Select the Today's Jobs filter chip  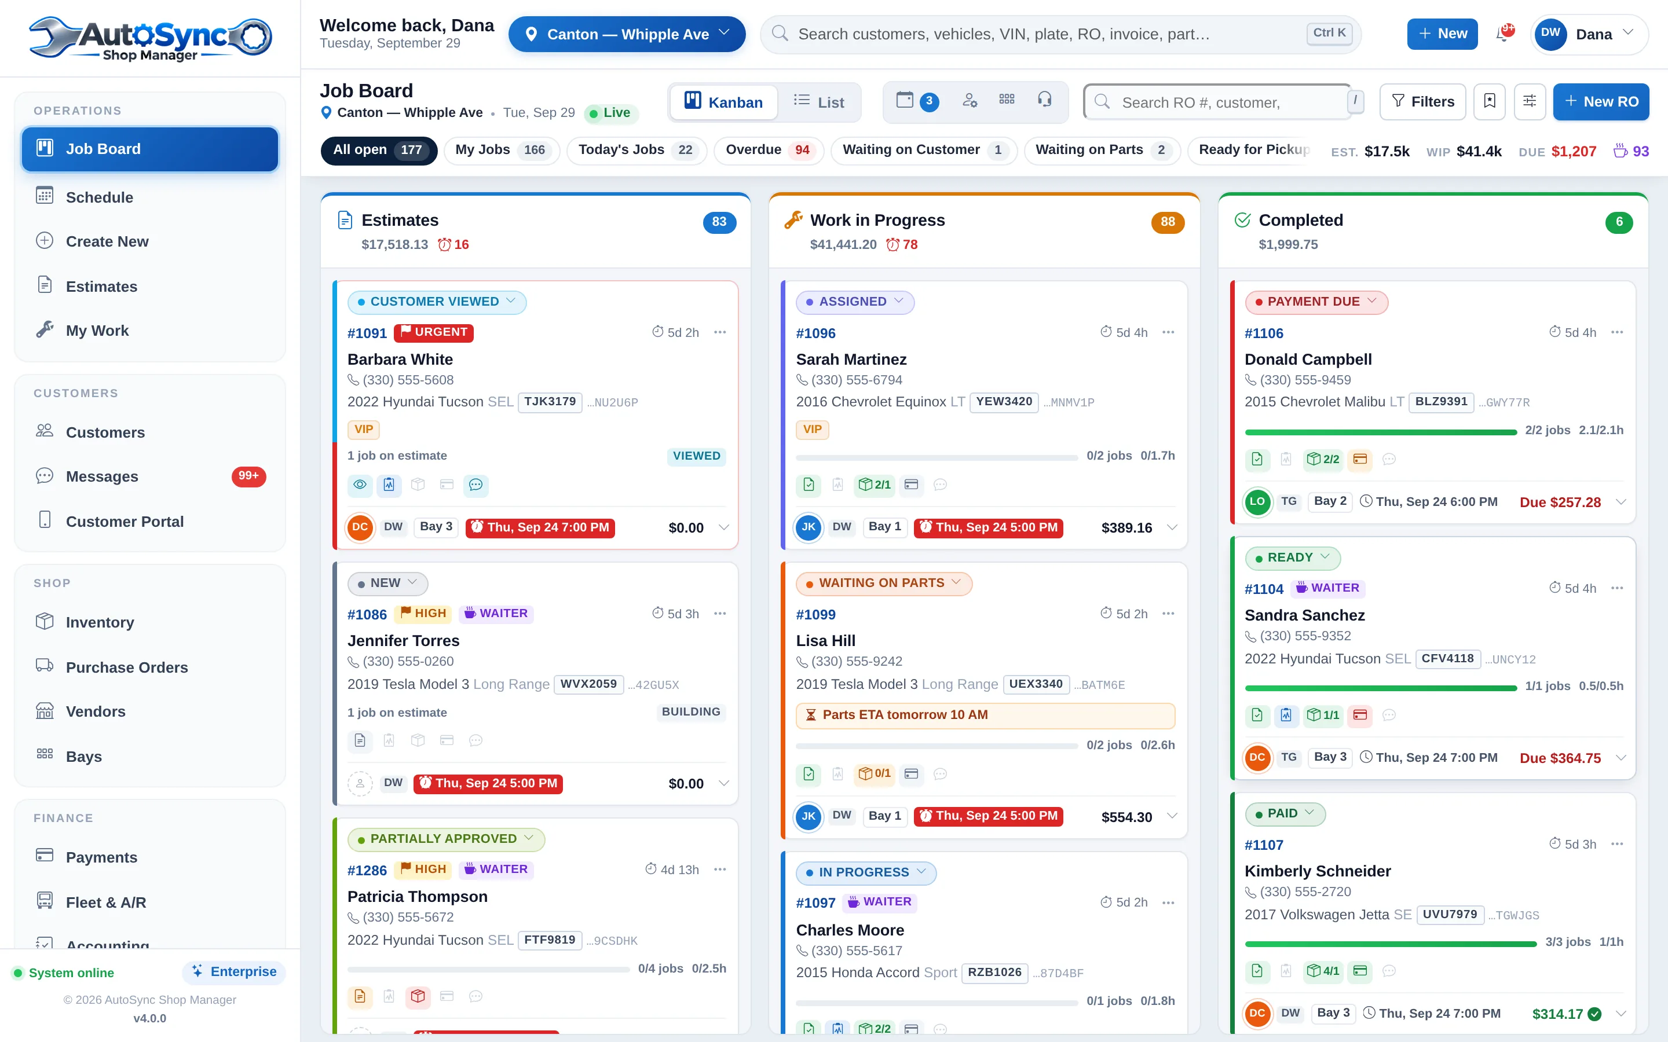point(637,151)
